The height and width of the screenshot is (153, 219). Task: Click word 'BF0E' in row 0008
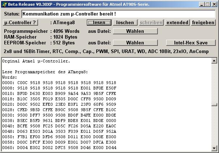[98, 88]
